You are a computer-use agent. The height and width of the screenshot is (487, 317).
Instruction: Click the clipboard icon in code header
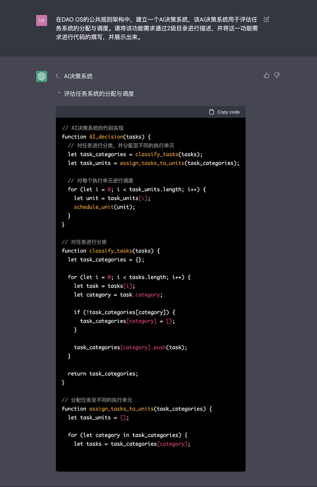pos(212,112)
